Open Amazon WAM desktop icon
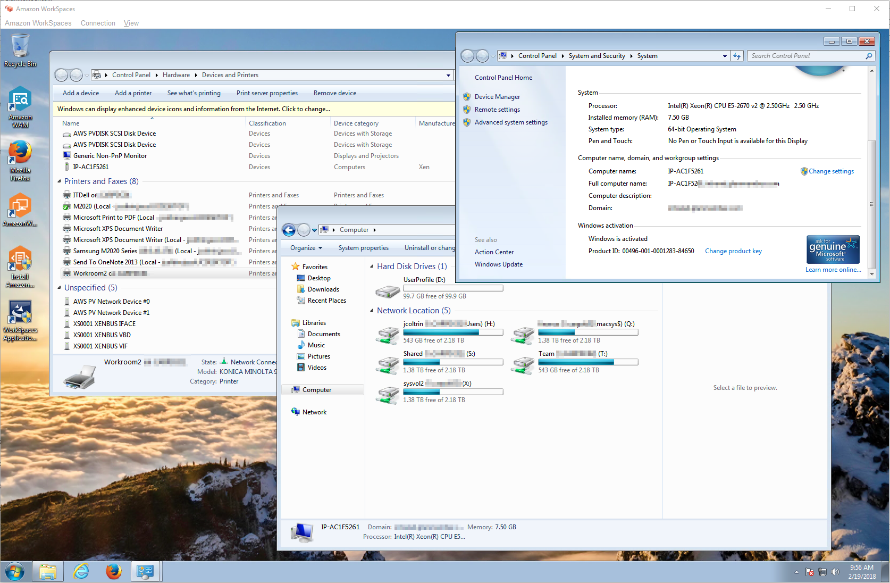The height and width of the screenshot is (583, 890). 20,107
